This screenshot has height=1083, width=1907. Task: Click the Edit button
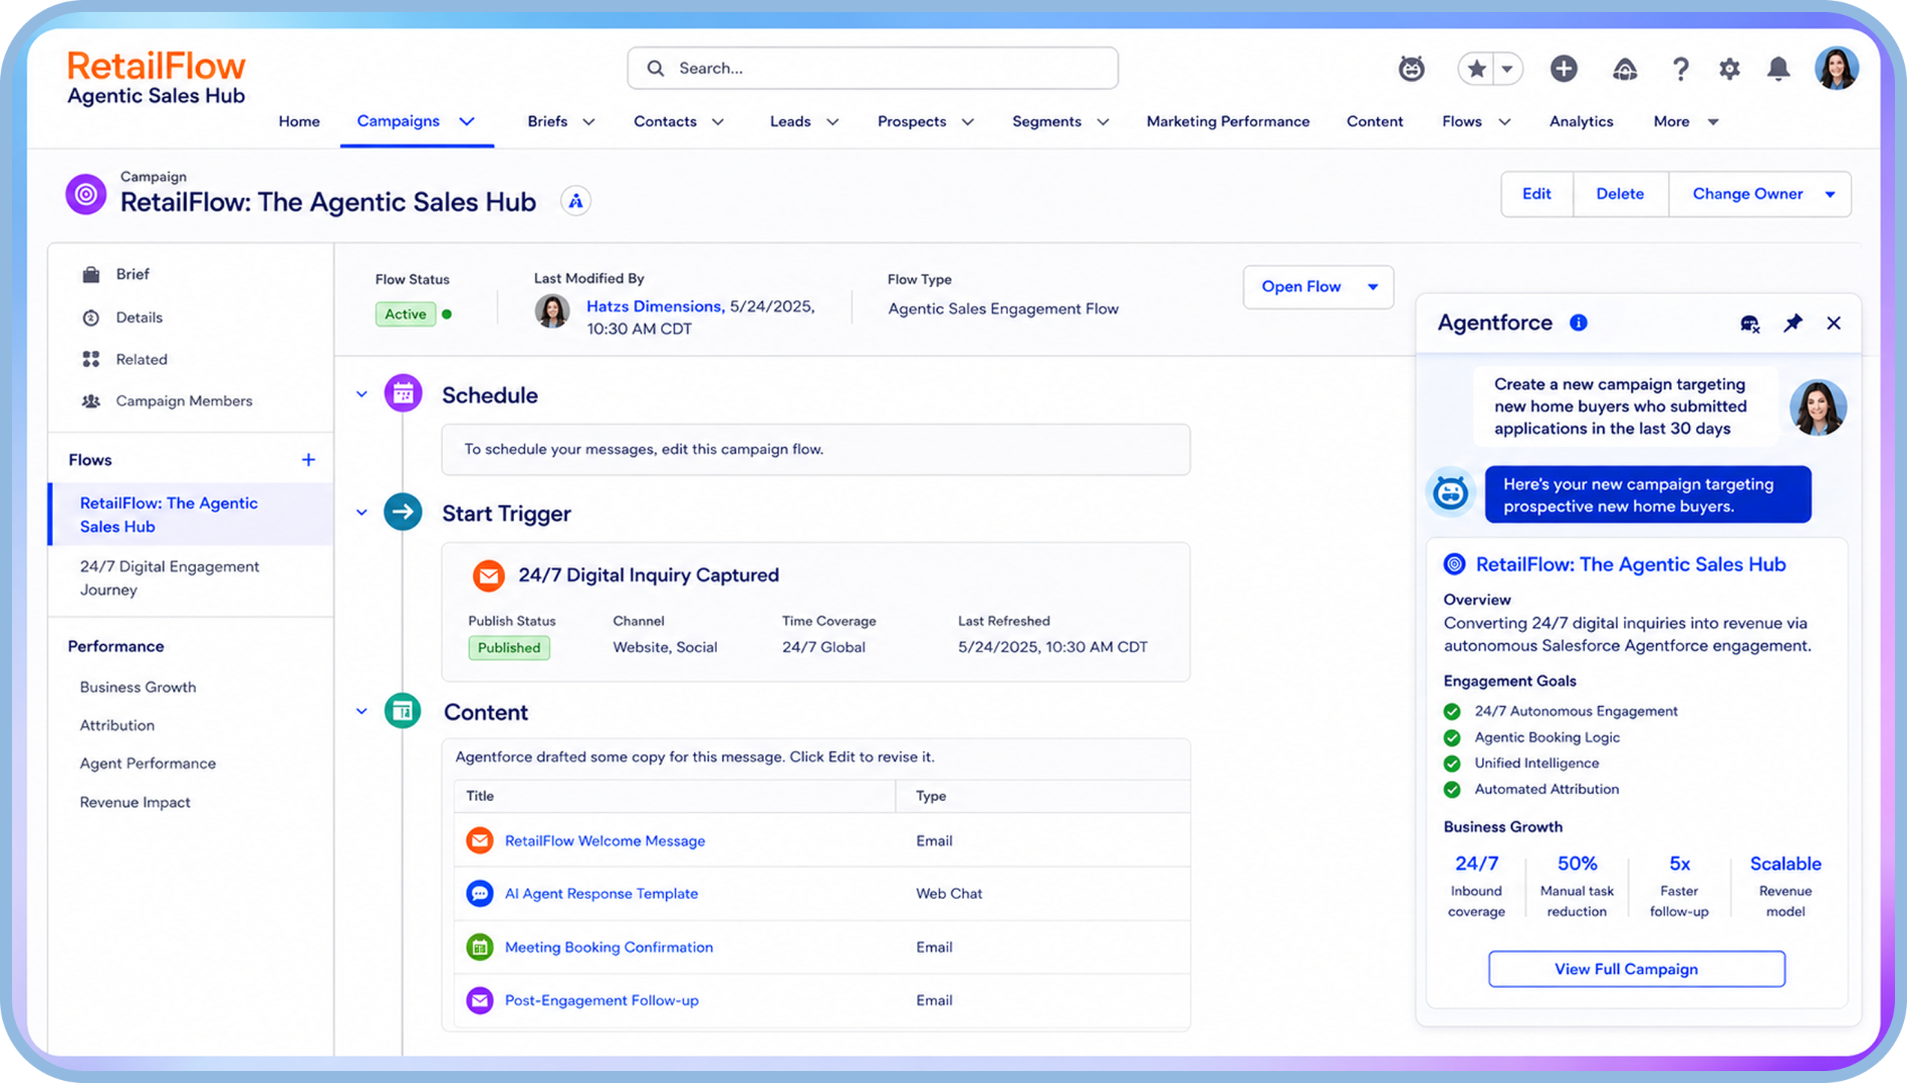[1537, 194]
